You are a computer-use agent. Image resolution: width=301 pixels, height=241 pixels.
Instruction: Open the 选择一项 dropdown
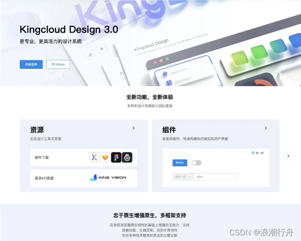coord(183,177)
